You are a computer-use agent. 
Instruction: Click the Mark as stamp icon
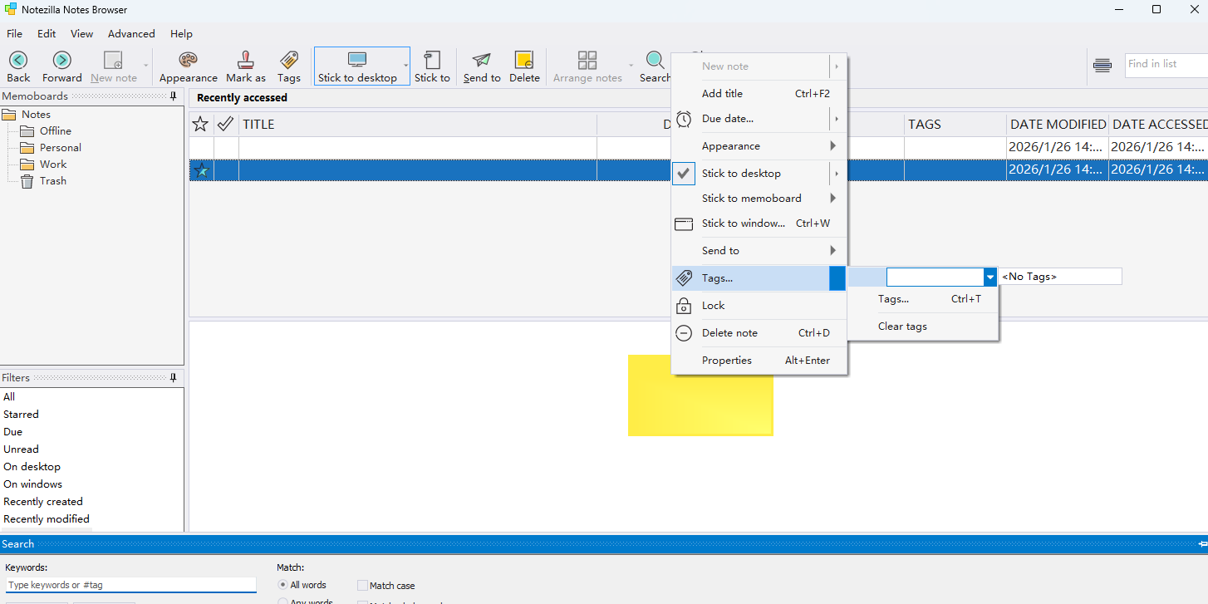[246, 61]
